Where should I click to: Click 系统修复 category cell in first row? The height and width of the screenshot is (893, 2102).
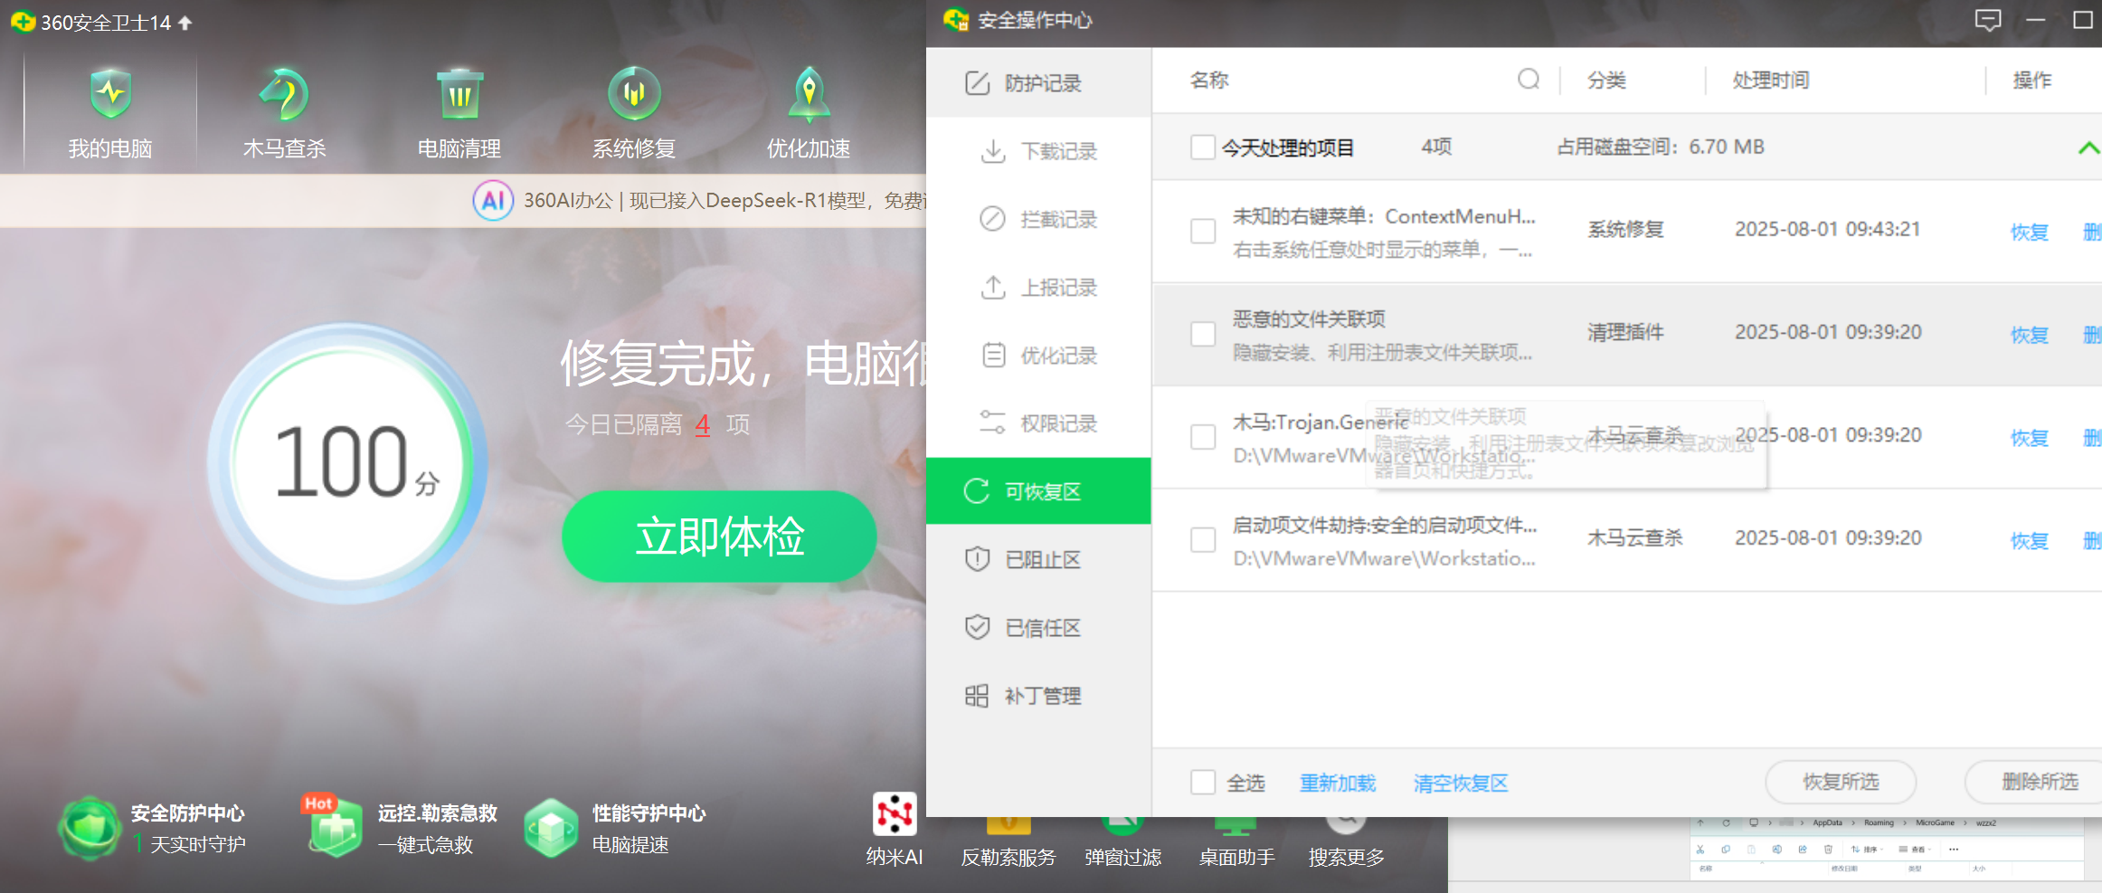(1625, 230)
